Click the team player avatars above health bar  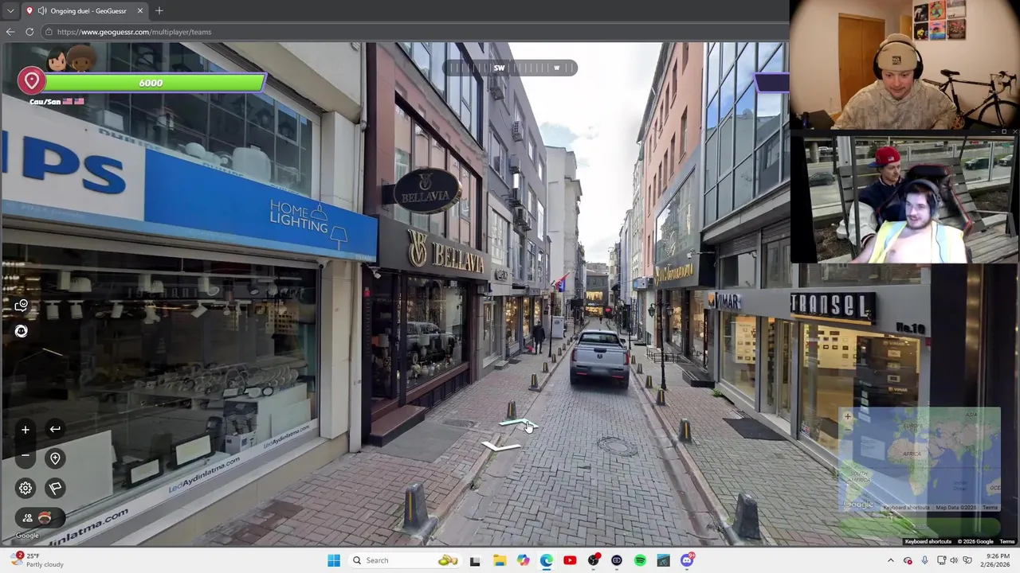[72, 58]
